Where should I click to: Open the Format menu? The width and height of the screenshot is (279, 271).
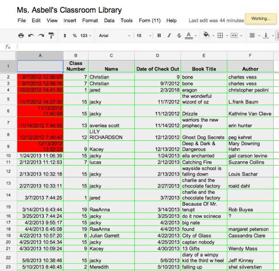pos(90,20)
